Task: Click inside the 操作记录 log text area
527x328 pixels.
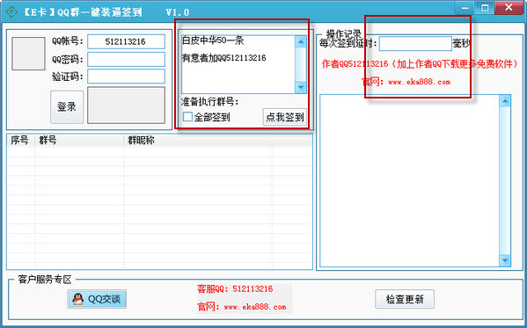Action: (409, 181)
